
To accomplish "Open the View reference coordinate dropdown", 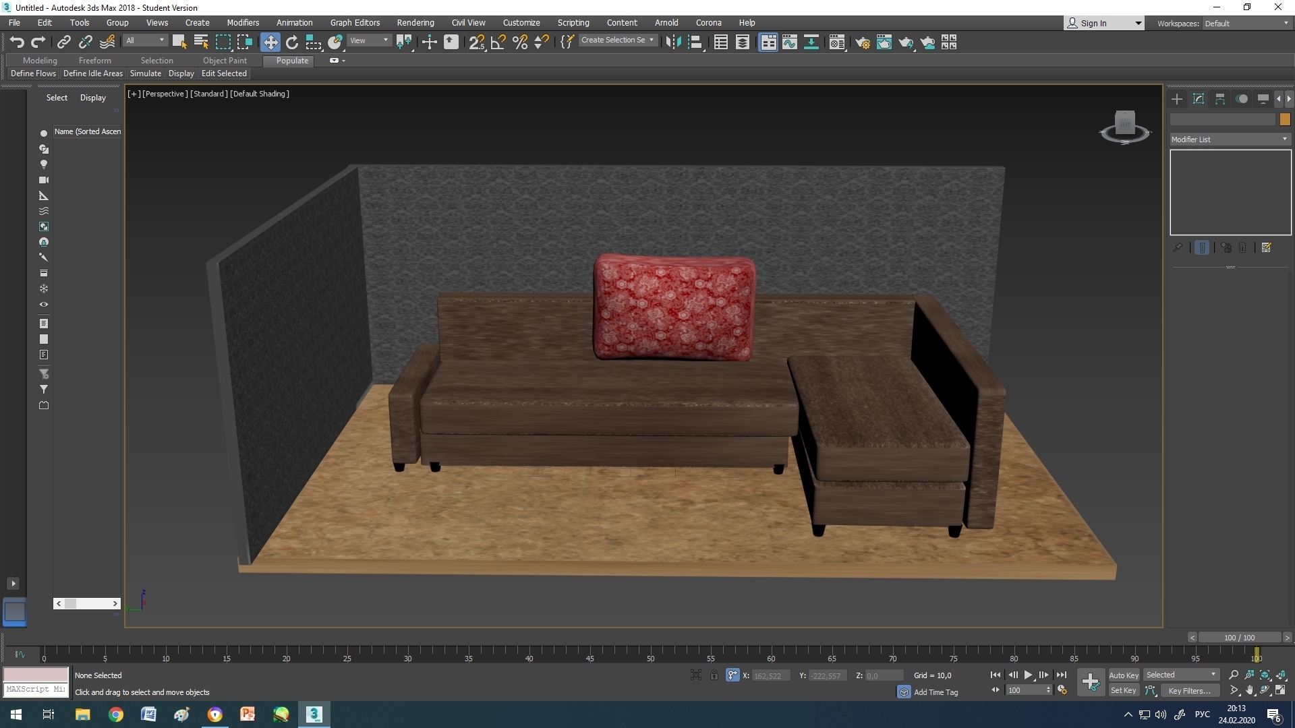I will point(369,40).
